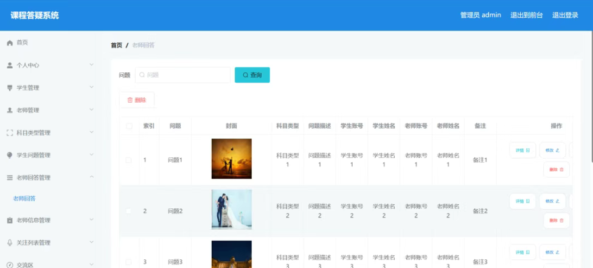Click the 课程答疑系统 title
Image resolution: width=593 pixels, height=268 pixels.
(x=35, y=16)
